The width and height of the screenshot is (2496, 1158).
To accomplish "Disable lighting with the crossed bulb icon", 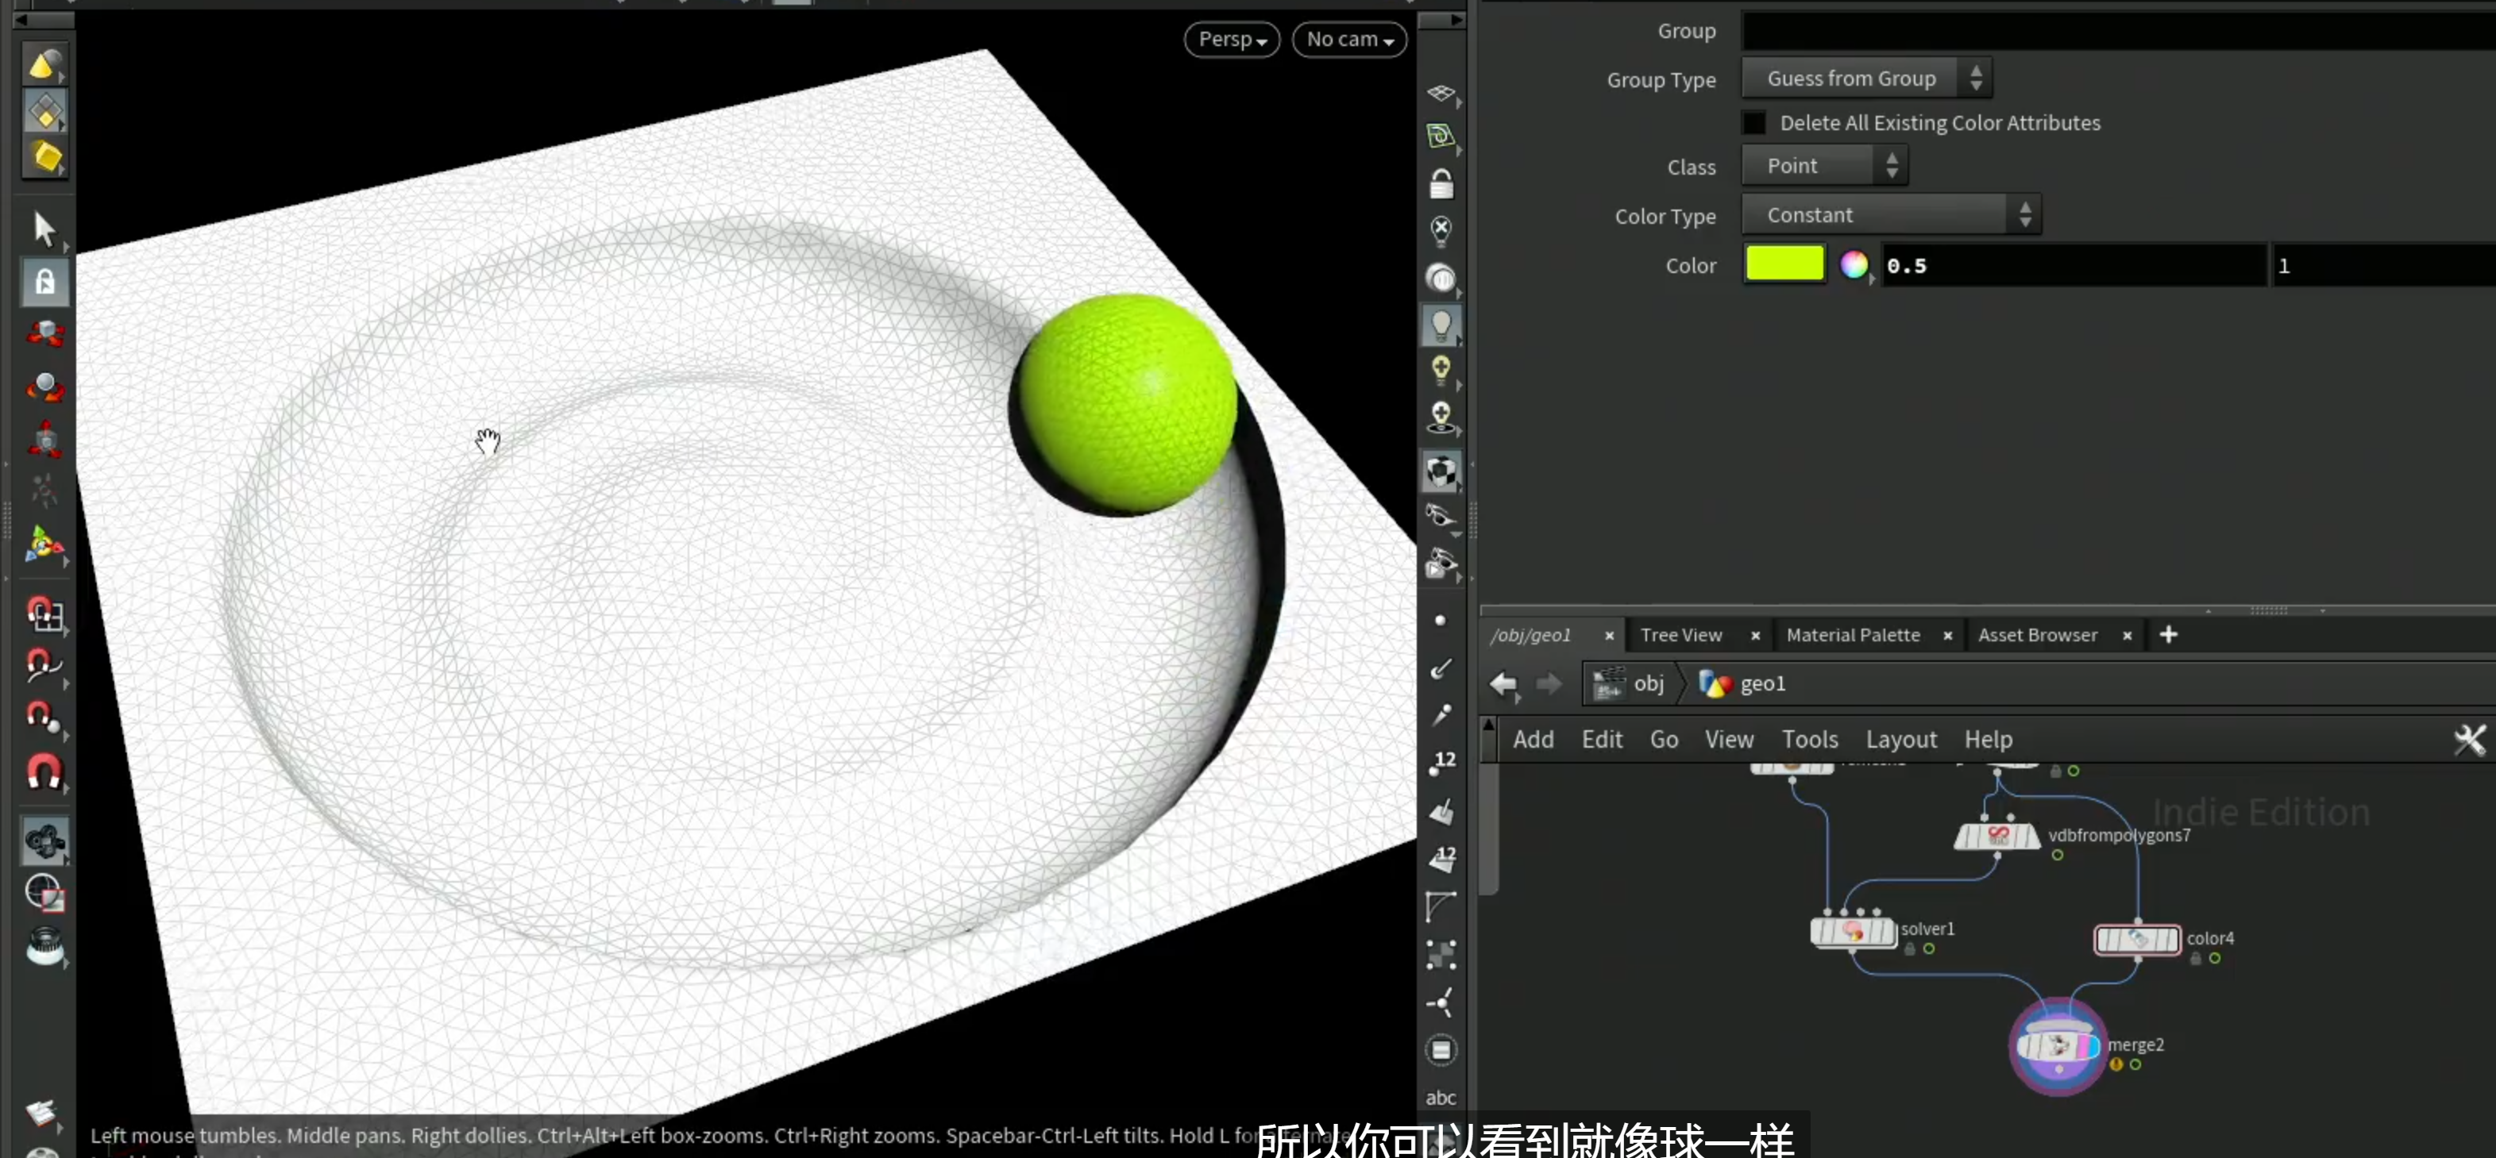I will [1441, 230].
